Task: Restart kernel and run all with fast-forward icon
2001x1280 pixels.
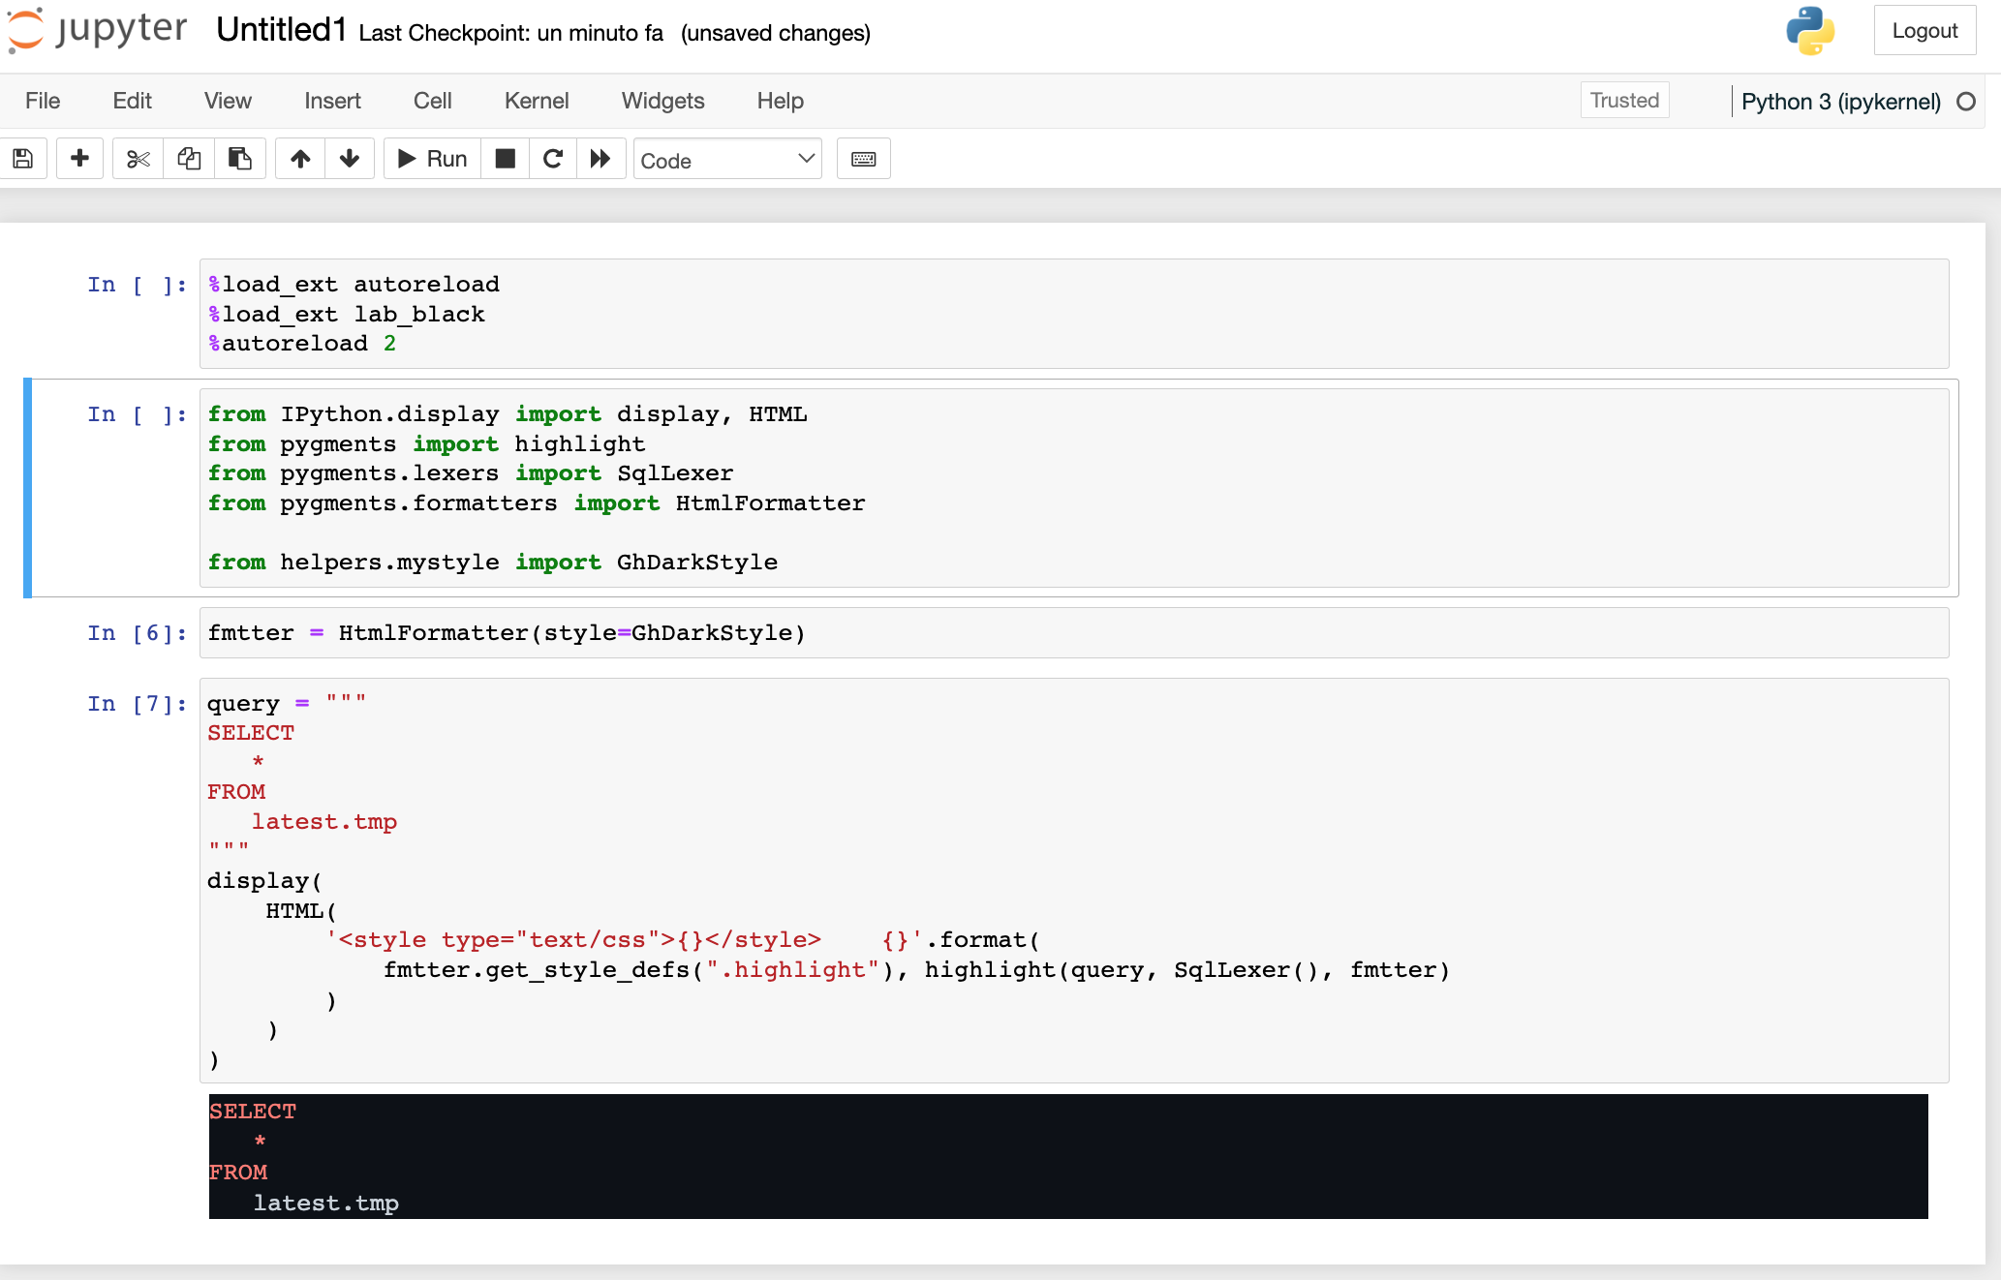Action: (600, 158)
